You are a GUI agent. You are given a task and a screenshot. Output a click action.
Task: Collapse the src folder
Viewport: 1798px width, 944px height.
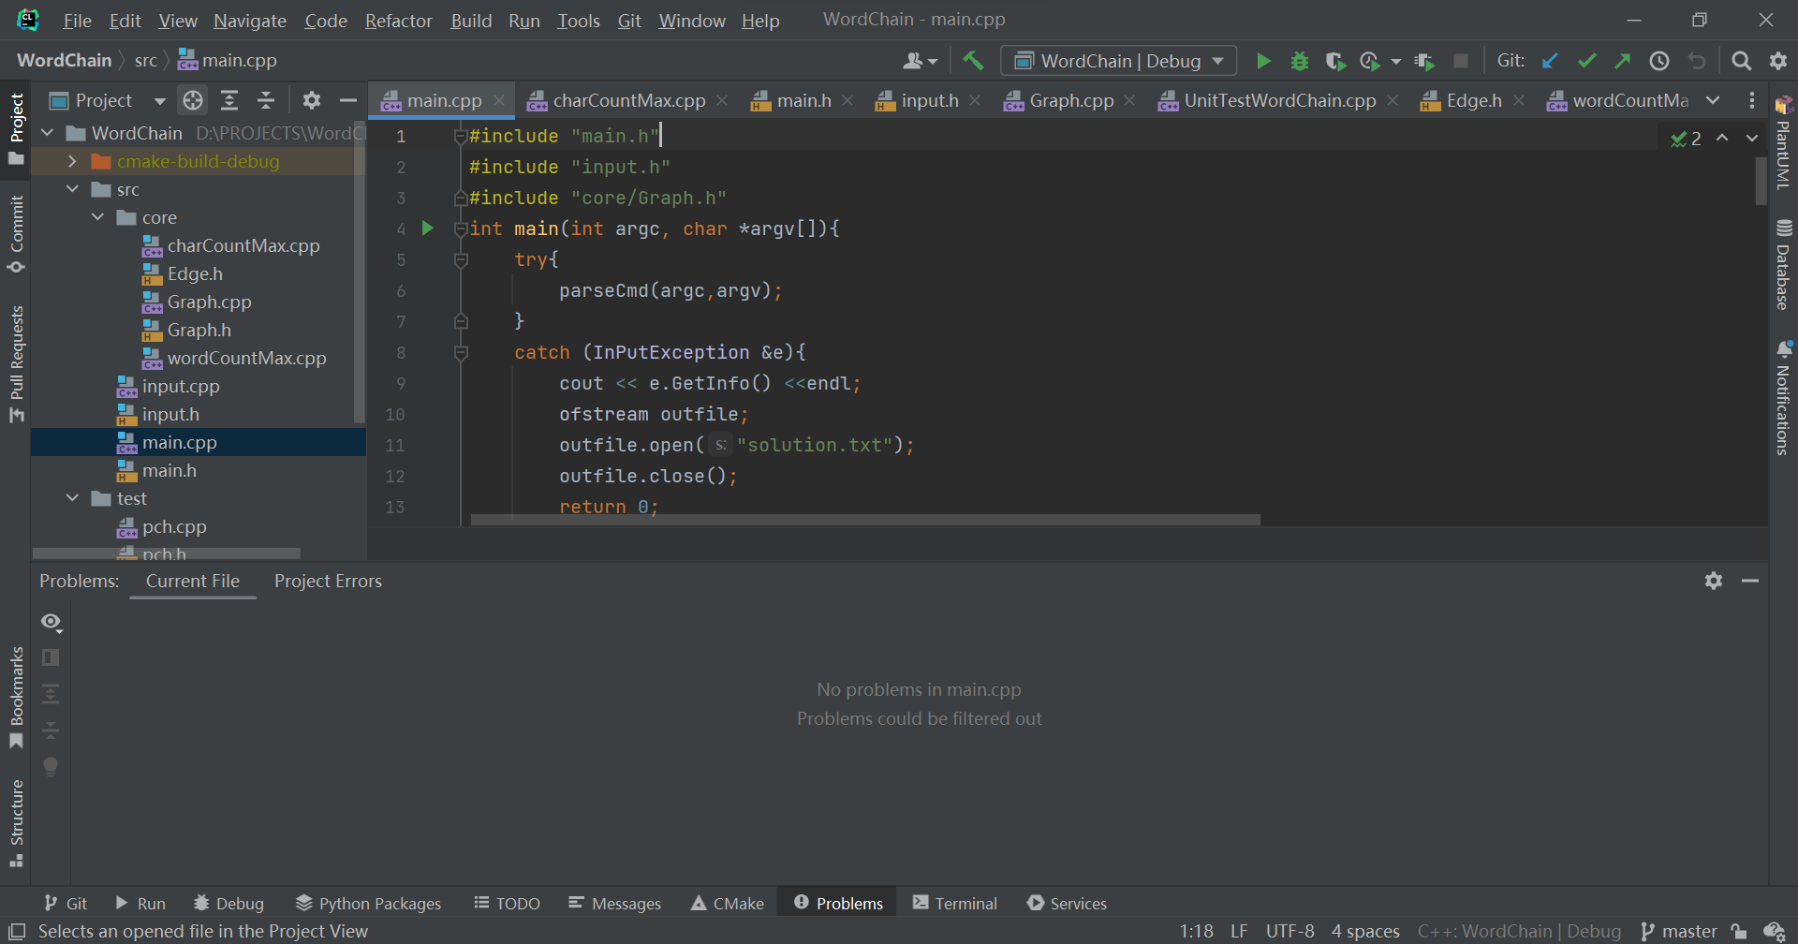point(72,189)
